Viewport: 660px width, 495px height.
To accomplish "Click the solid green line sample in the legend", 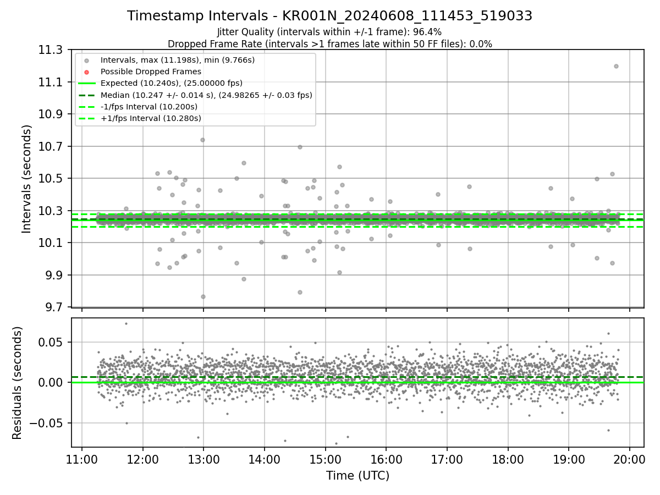I will tap(87, 84).
